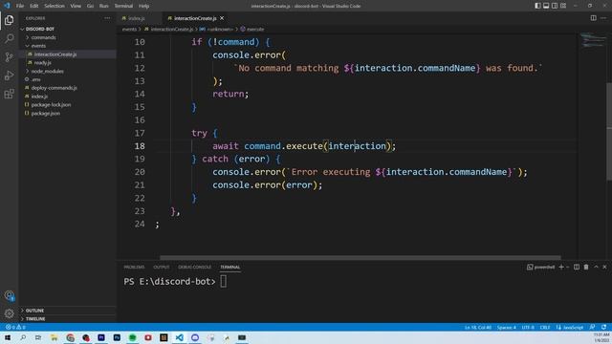Toggle secondary side bar visibility
Viewport: 612px width, 344px height.
tap(555, 6)
